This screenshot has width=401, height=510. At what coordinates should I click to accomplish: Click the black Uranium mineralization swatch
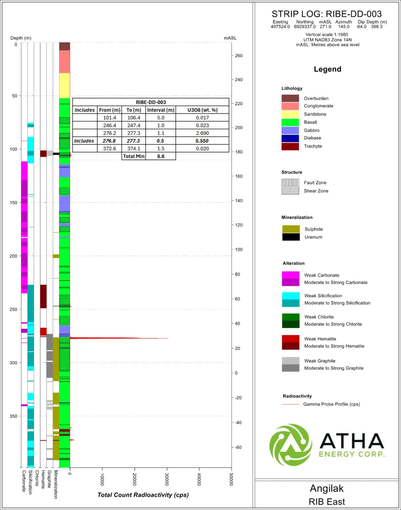coord(290,237)
